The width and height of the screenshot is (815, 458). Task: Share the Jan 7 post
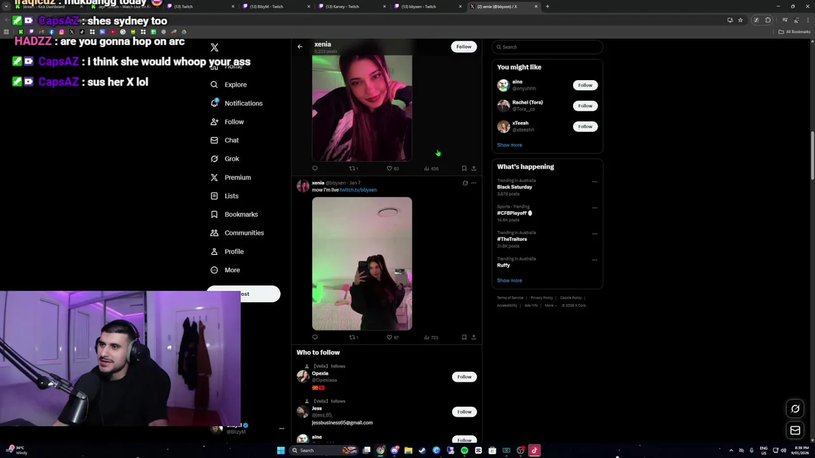tap(474, 337)
